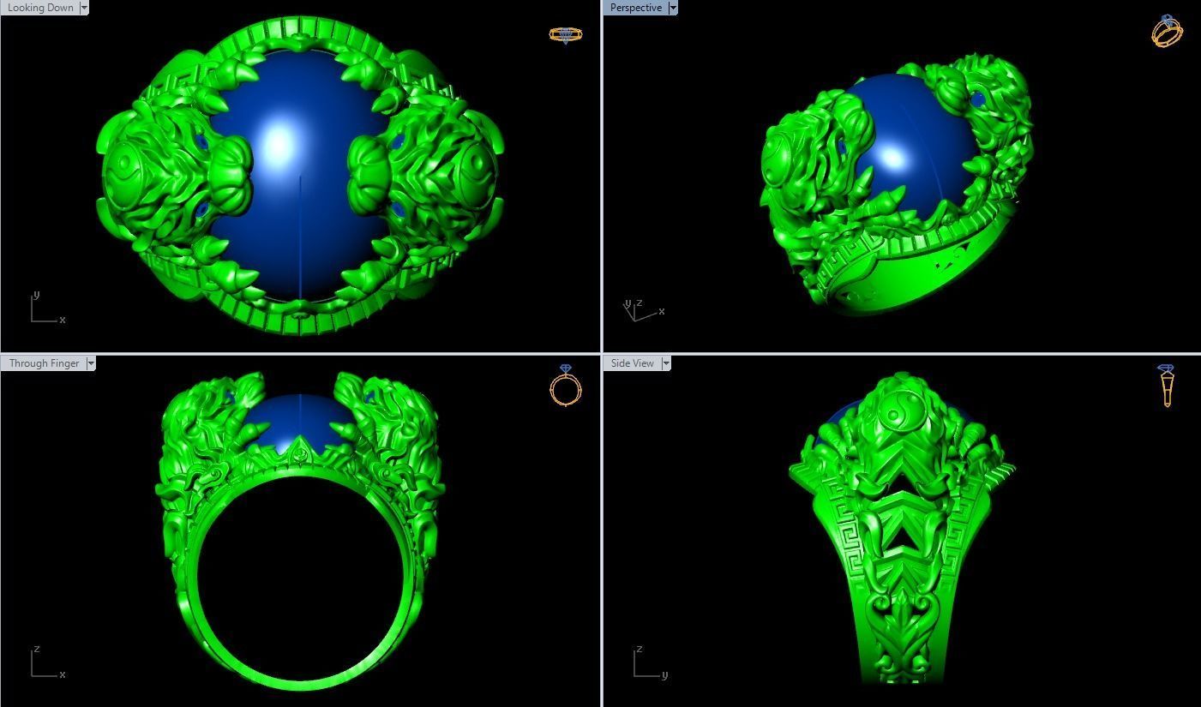1201x707 pixels.
Task: Click the XY axis indicator in Looking Down
Action: [x=47, y=309]
